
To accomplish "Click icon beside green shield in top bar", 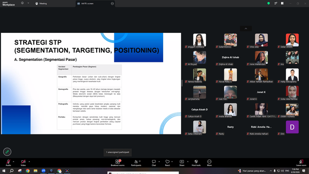I will tap(276, 3).
